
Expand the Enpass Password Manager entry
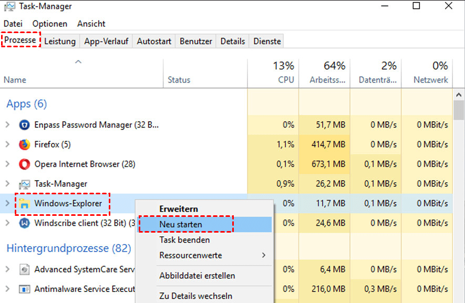click(x=7, y=125)
